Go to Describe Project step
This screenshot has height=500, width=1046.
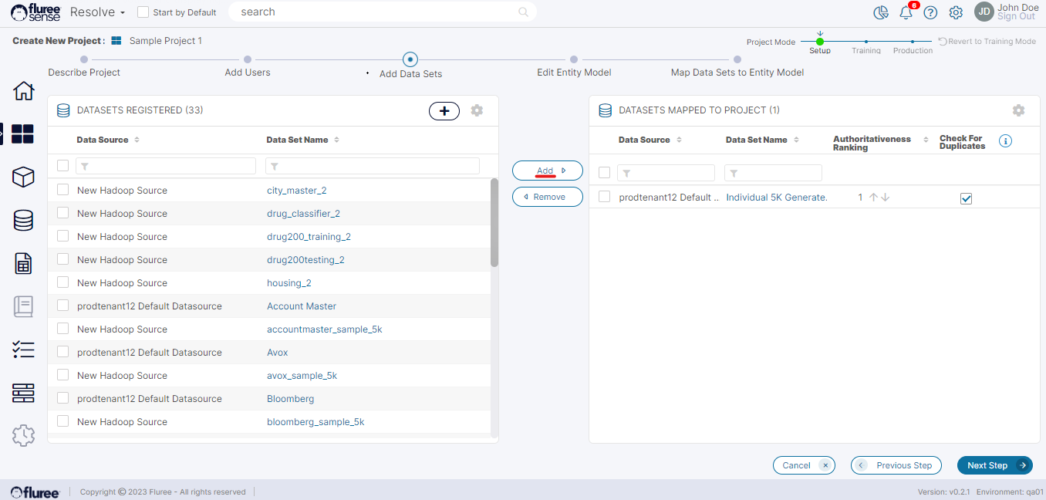84,59
